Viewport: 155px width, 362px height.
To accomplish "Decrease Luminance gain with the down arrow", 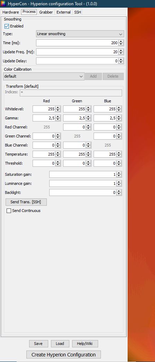I will click(x=119, y=185).
